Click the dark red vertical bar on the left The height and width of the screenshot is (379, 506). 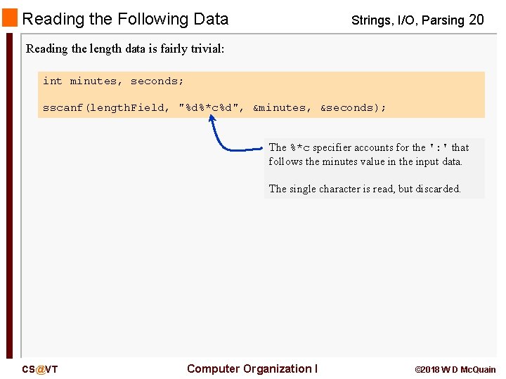[x=9, y=197]
